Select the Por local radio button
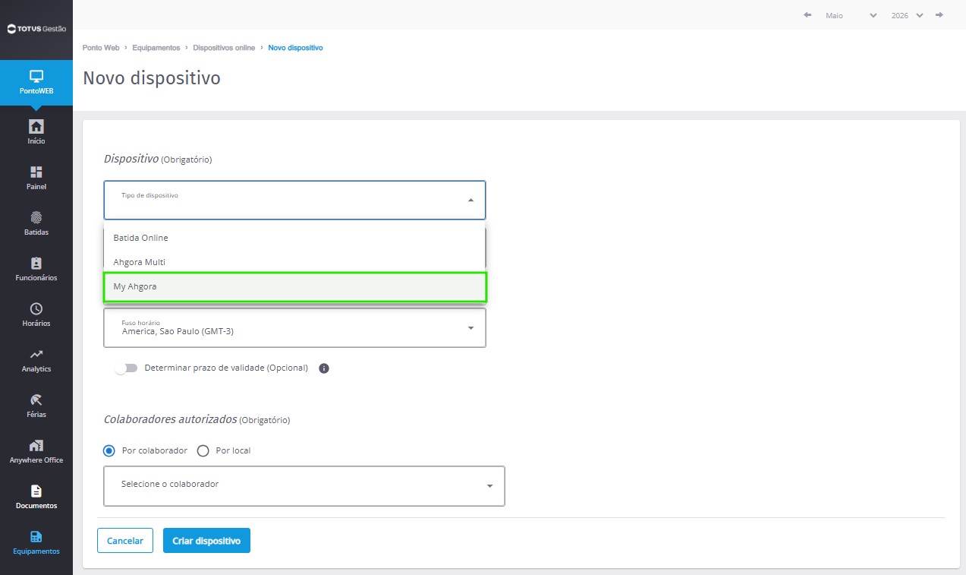 [203, 450]
